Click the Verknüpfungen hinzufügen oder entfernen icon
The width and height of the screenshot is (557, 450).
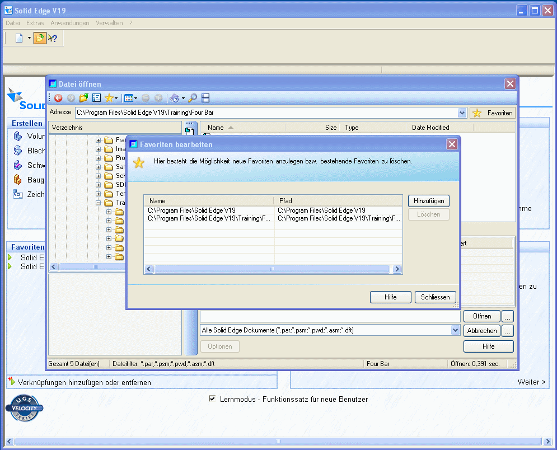click(12, 382)
